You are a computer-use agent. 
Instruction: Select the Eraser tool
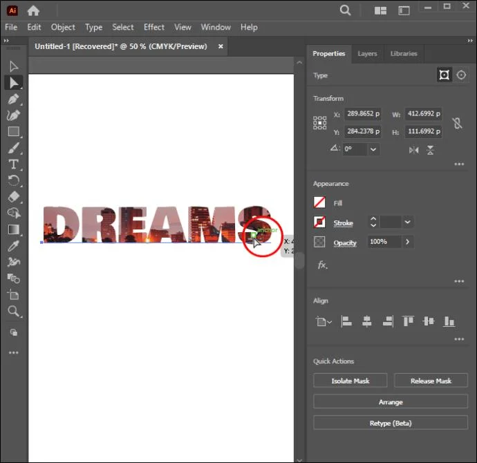click(13, 197)
